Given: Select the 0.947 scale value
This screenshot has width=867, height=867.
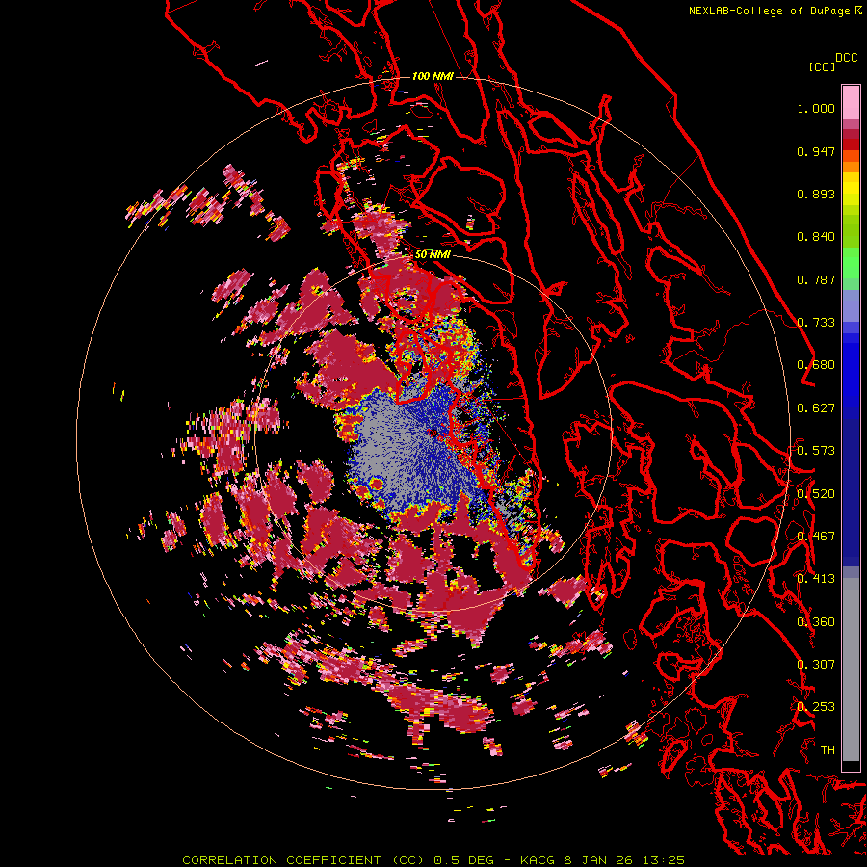Looking at the screenshot, I should pos(816,151).
